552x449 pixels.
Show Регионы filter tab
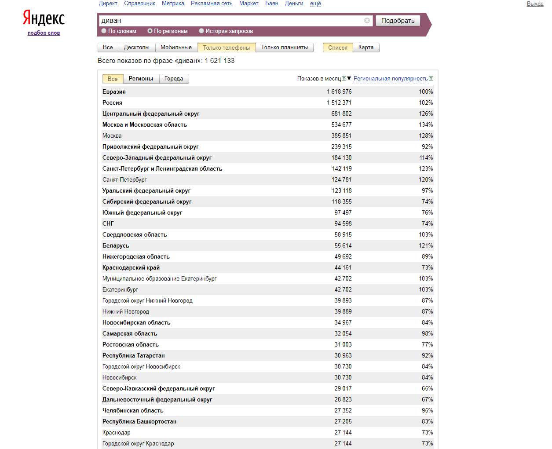pyautogui.click(x=141, y=79)
